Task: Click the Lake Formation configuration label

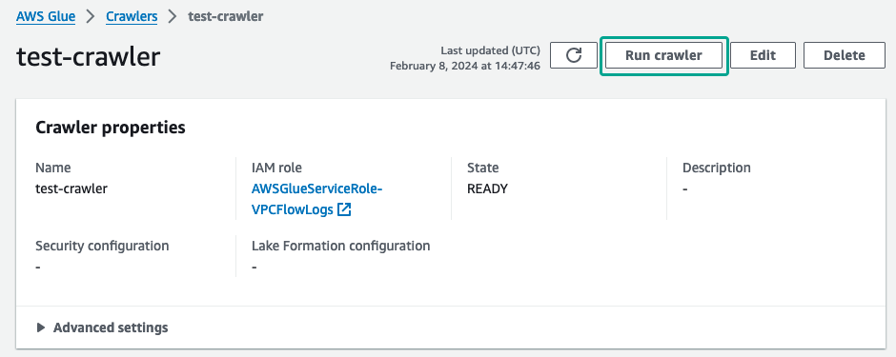Action: [340, 246]
